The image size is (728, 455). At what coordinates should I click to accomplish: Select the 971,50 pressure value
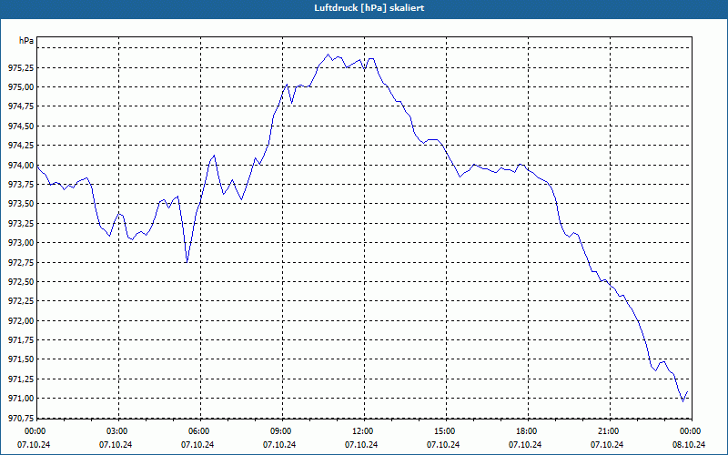pos(21,359)
